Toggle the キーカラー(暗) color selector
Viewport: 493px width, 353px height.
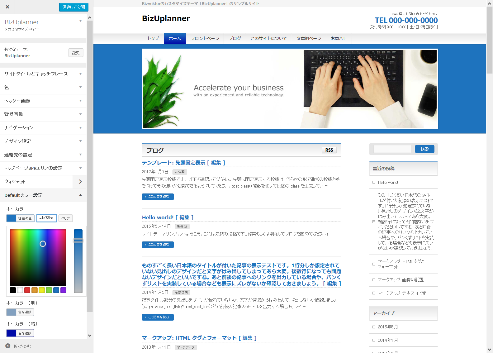20,333
